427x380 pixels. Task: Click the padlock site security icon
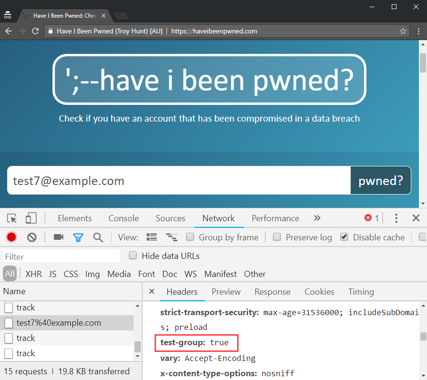[x=51, y=31]
